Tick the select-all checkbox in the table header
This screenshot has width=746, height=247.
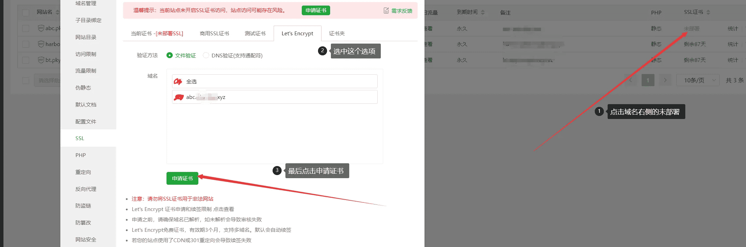(x=26, y=12)
